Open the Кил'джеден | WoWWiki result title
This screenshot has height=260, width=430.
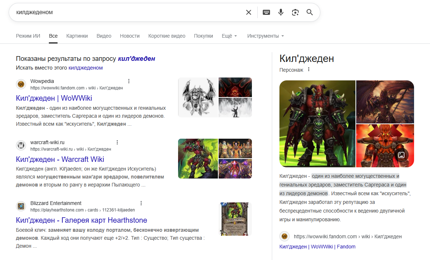click(x=54, y=98)
